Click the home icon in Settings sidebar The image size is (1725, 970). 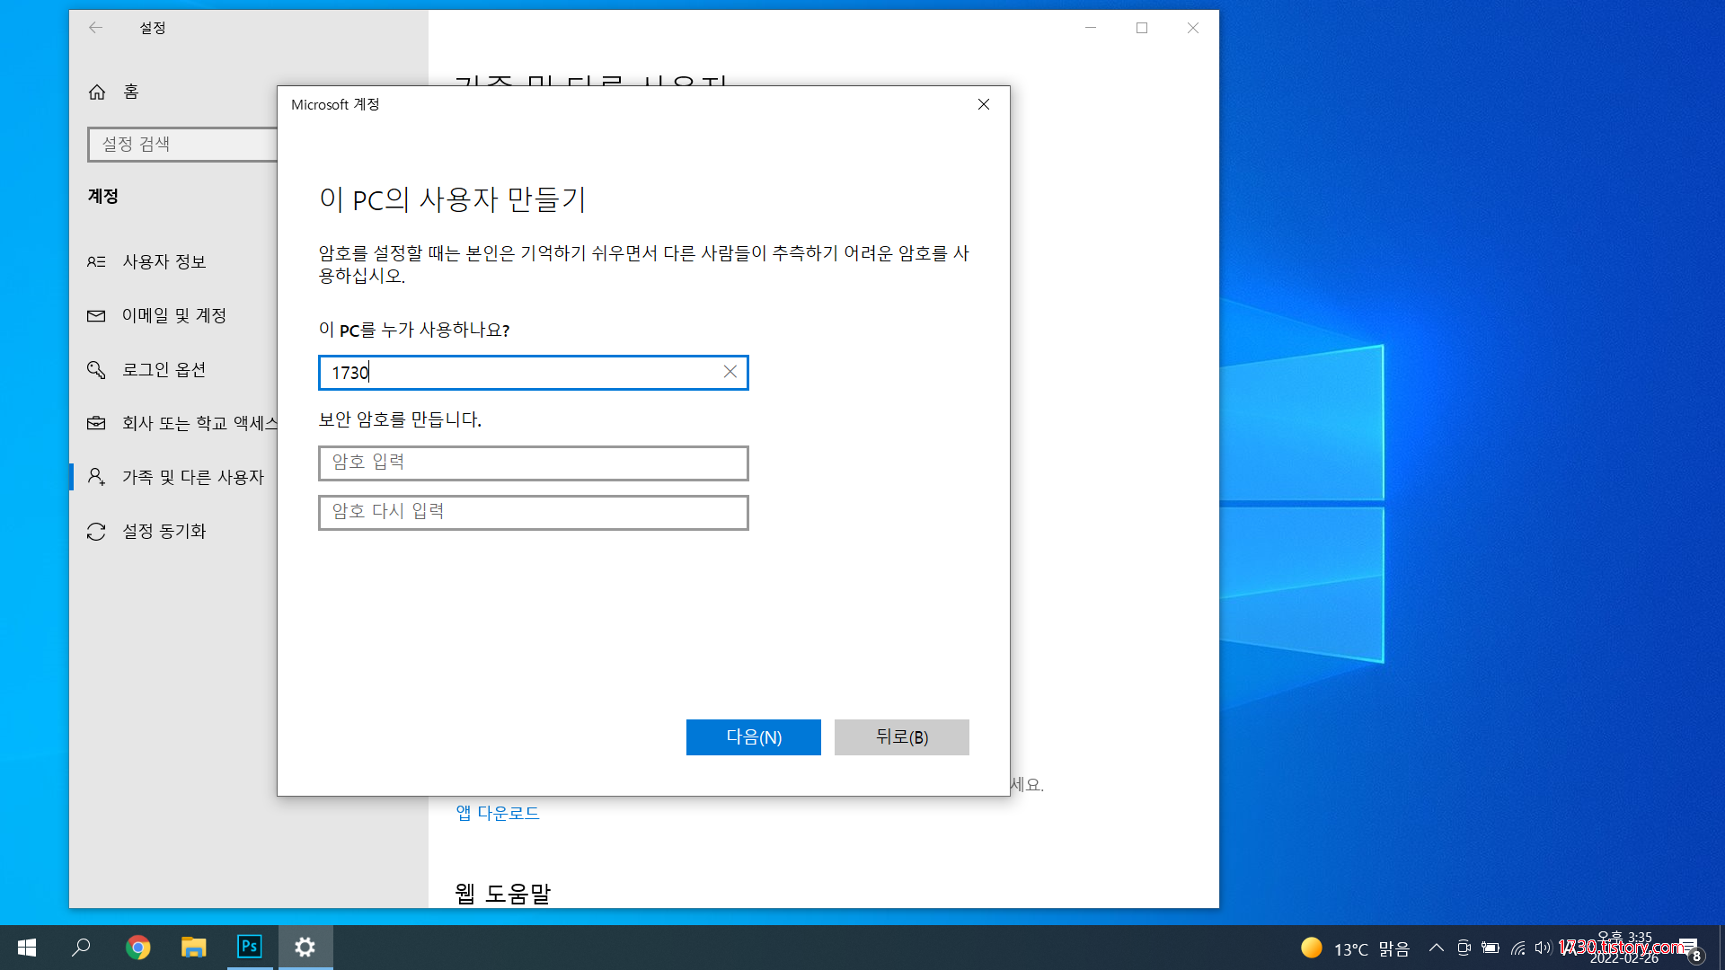coord(97,92)
